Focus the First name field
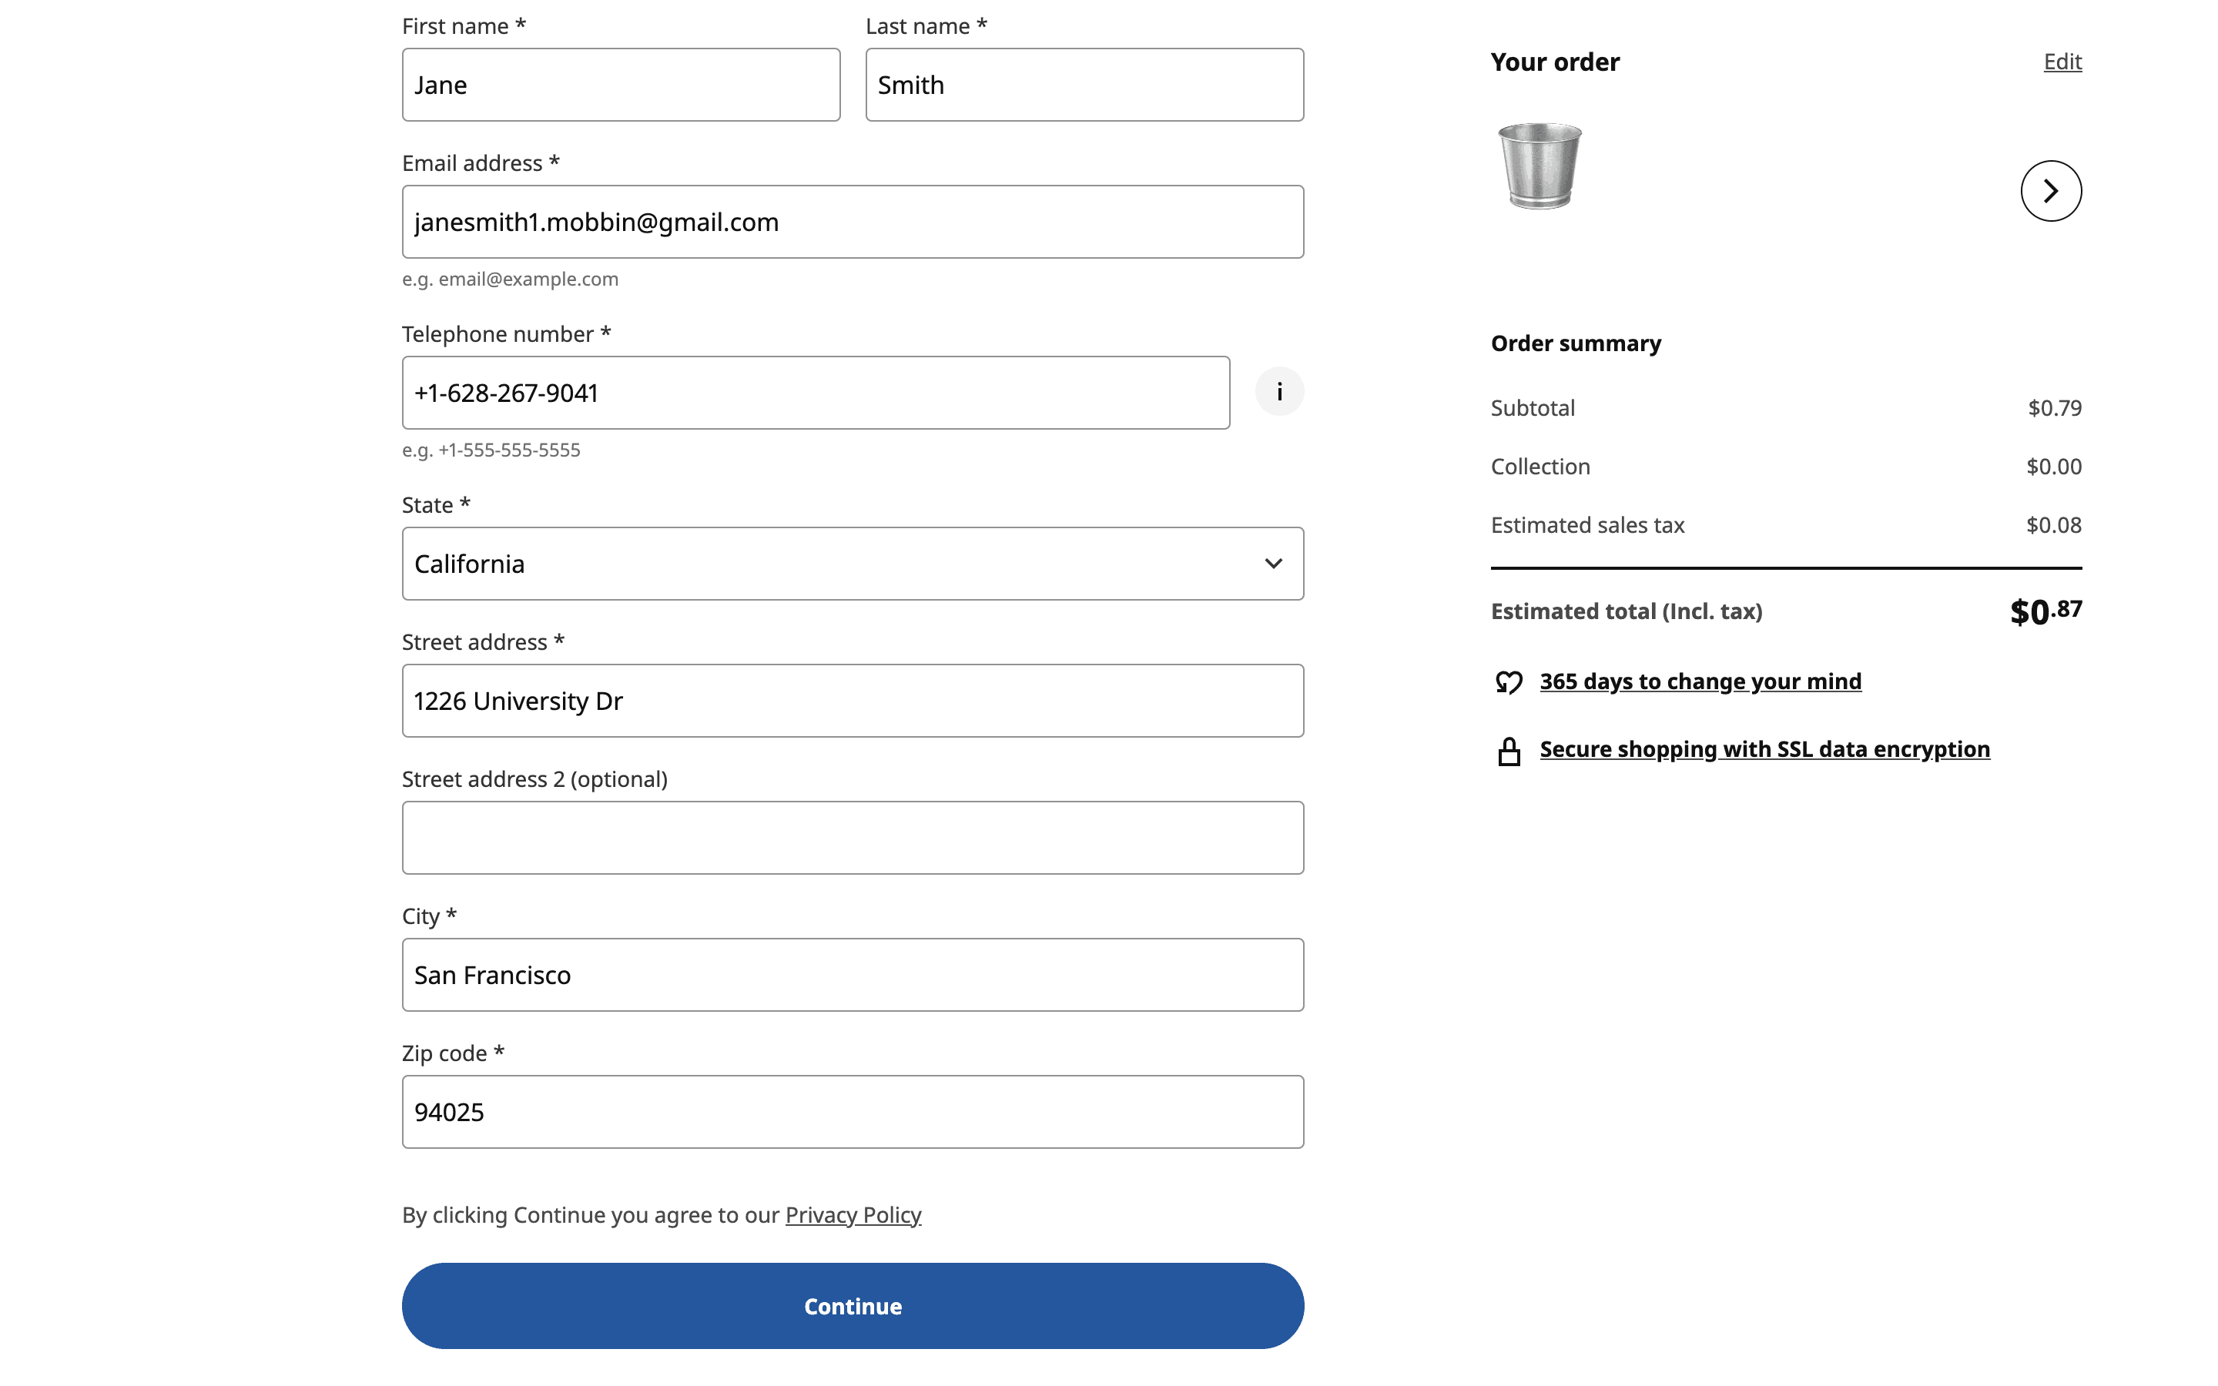Viewport: 2218px width, 1386px height. [621, 85]
